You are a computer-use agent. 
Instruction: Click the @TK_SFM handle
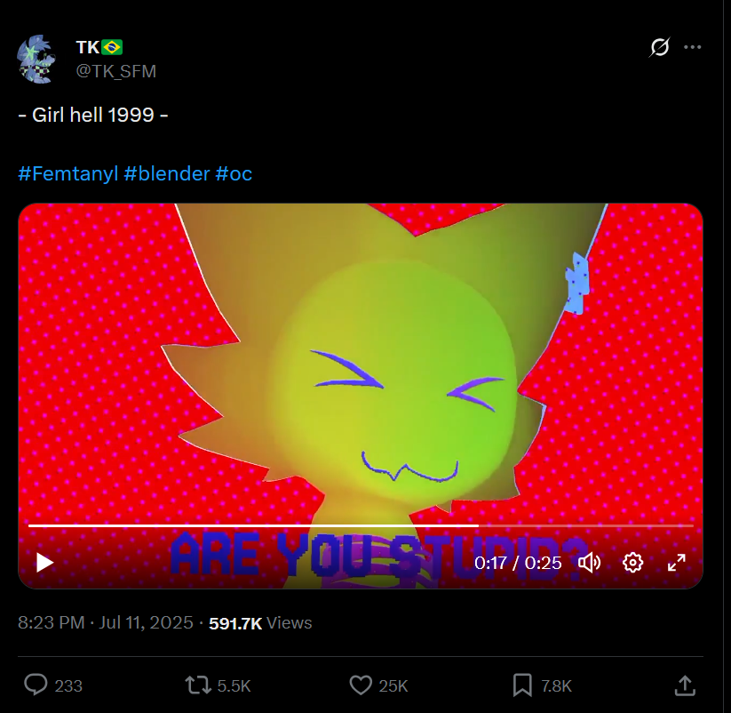pos(116,71)
